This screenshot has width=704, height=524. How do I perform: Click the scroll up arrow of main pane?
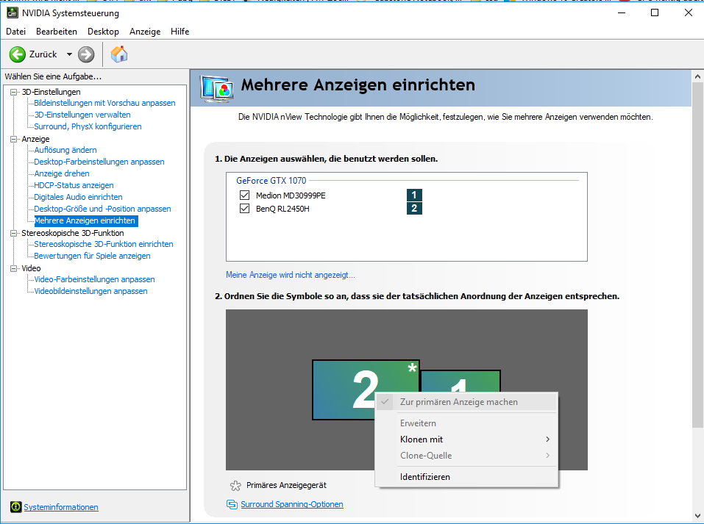[697, 76]
